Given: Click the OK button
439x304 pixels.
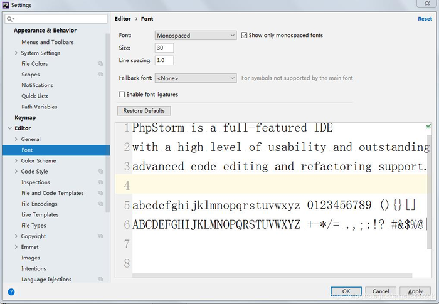Looking at the screenshot, I should click(346, 291).
